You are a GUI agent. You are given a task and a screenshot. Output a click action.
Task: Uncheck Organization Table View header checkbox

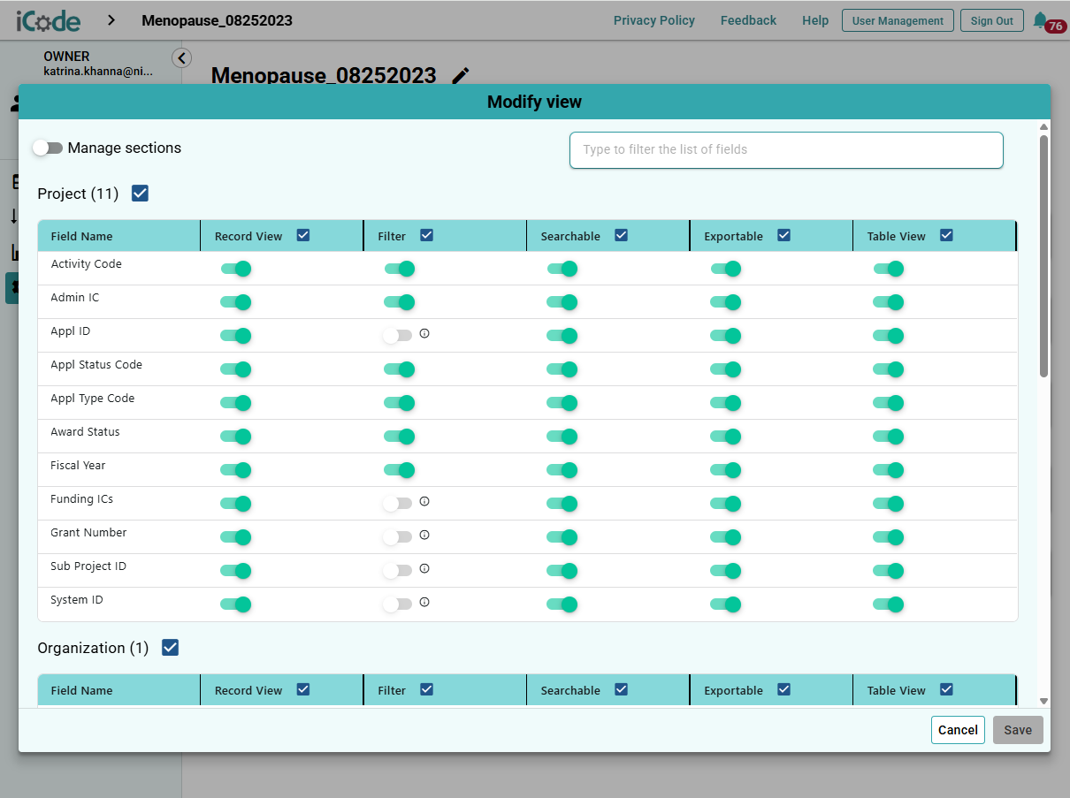tap(946, 689)
